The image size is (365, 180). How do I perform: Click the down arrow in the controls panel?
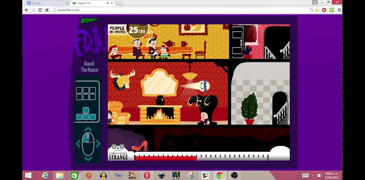[88, 159]
